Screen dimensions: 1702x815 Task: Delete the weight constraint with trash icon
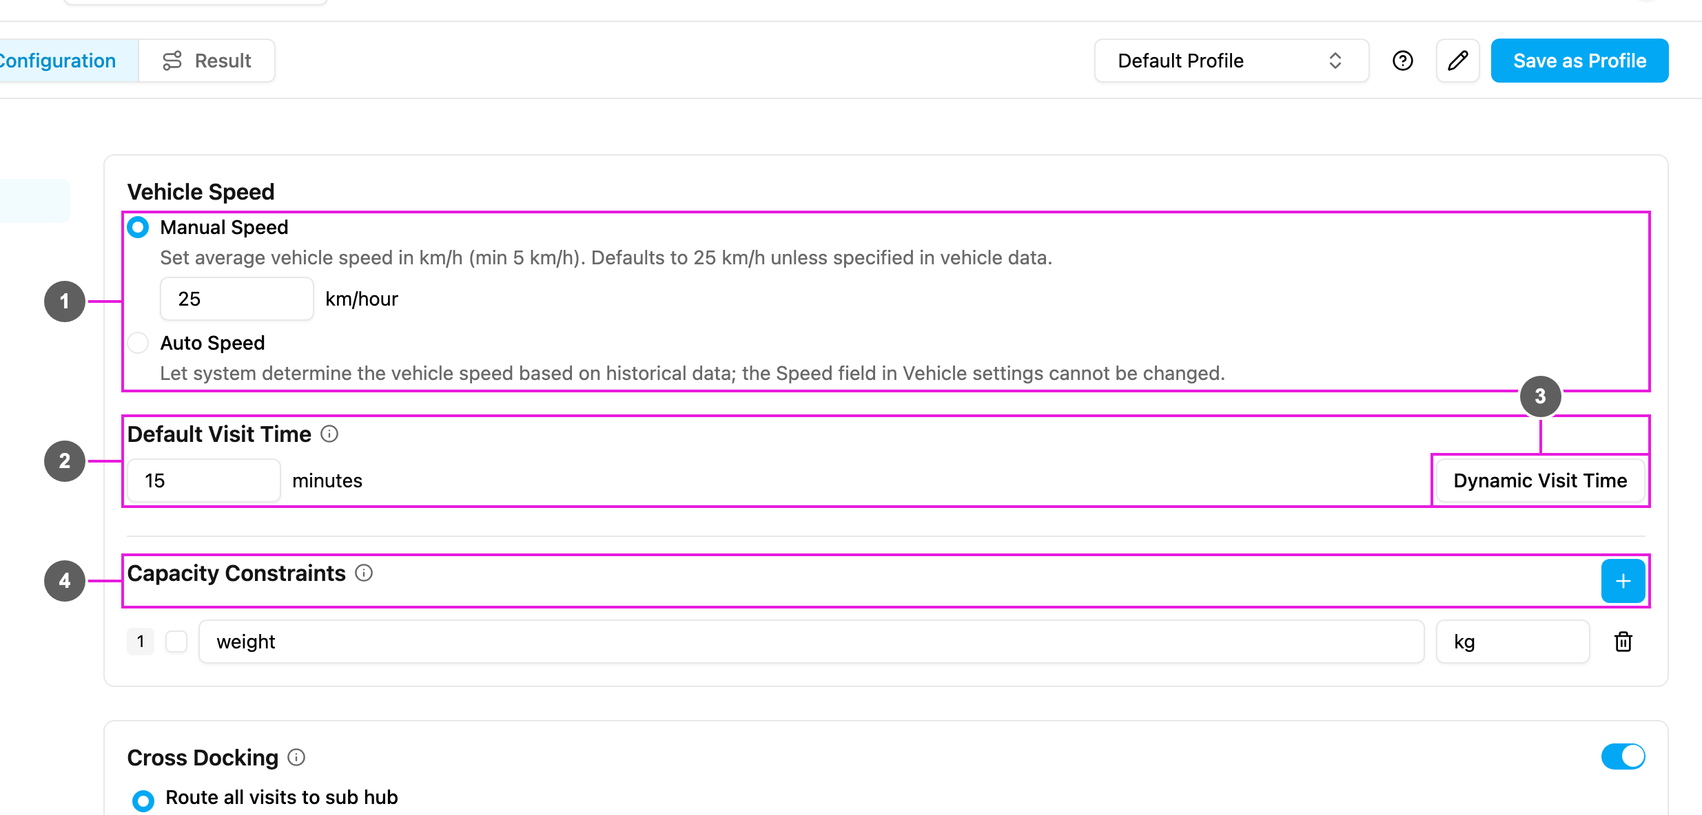click(1623, 642)
